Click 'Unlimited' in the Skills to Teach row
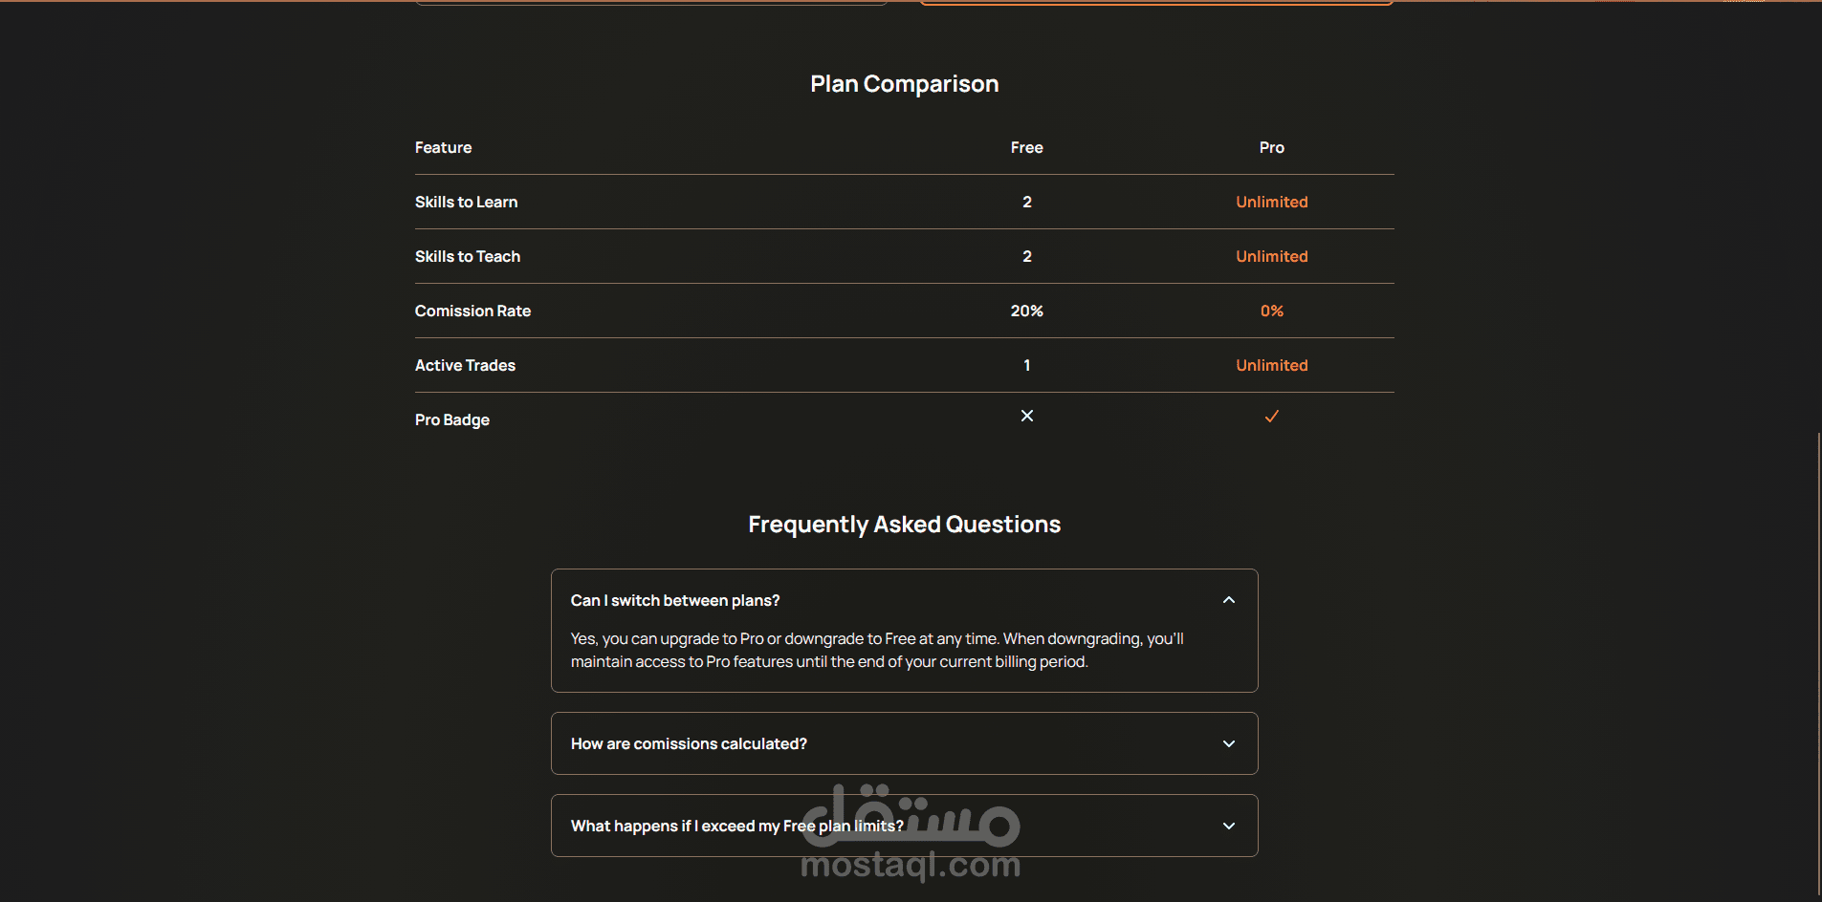1822x902 pixels. tap(1271, 256)
